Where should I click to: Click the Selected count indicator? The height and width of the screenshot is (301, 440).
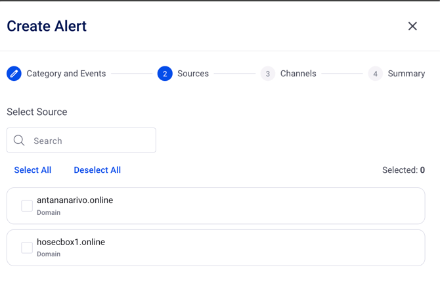(x=403, y=170)
